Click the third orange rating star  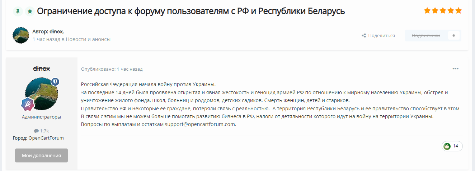point(443,11)
